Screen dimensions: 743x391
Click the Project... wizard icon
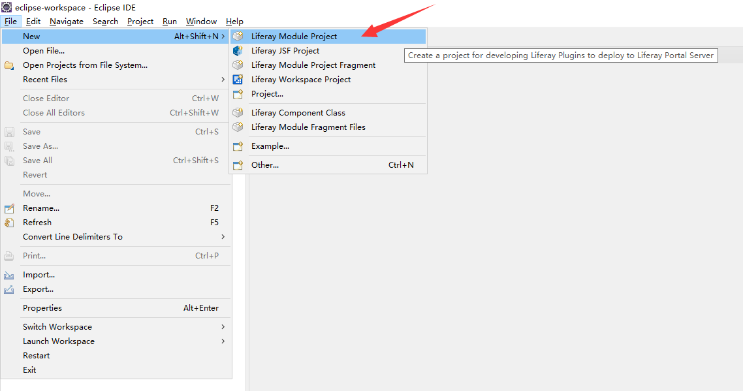[238, 93]
